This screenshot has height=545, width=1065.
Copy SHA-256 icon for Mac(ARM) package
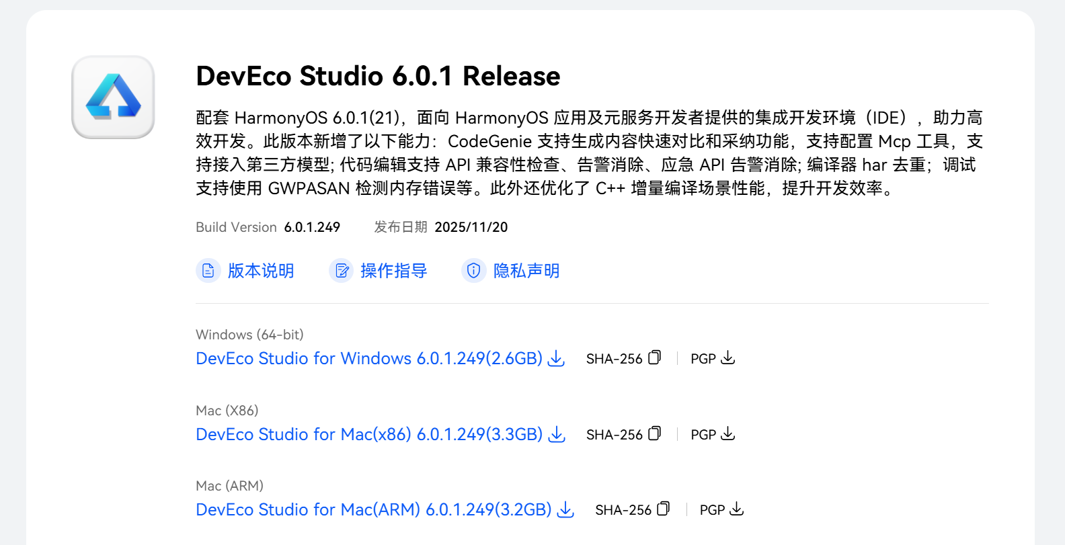[664, 509]
